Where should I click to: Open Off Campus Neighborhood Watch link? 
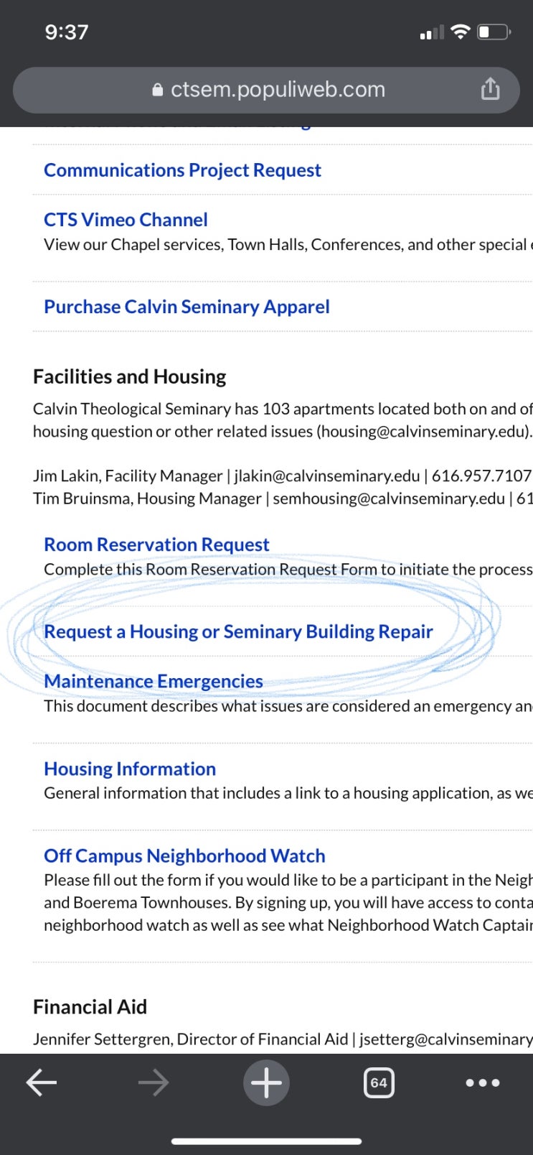point(184,855)
